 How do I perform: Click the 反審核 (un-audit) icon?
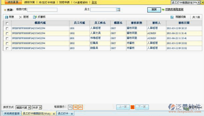[x=35, y=17]
